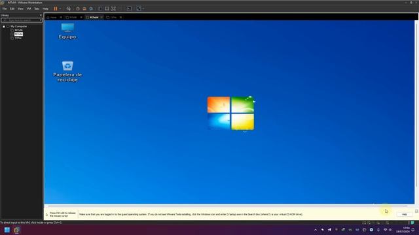Close the Home tab
This screenshot has width=419, height=235.
[61, 18]
